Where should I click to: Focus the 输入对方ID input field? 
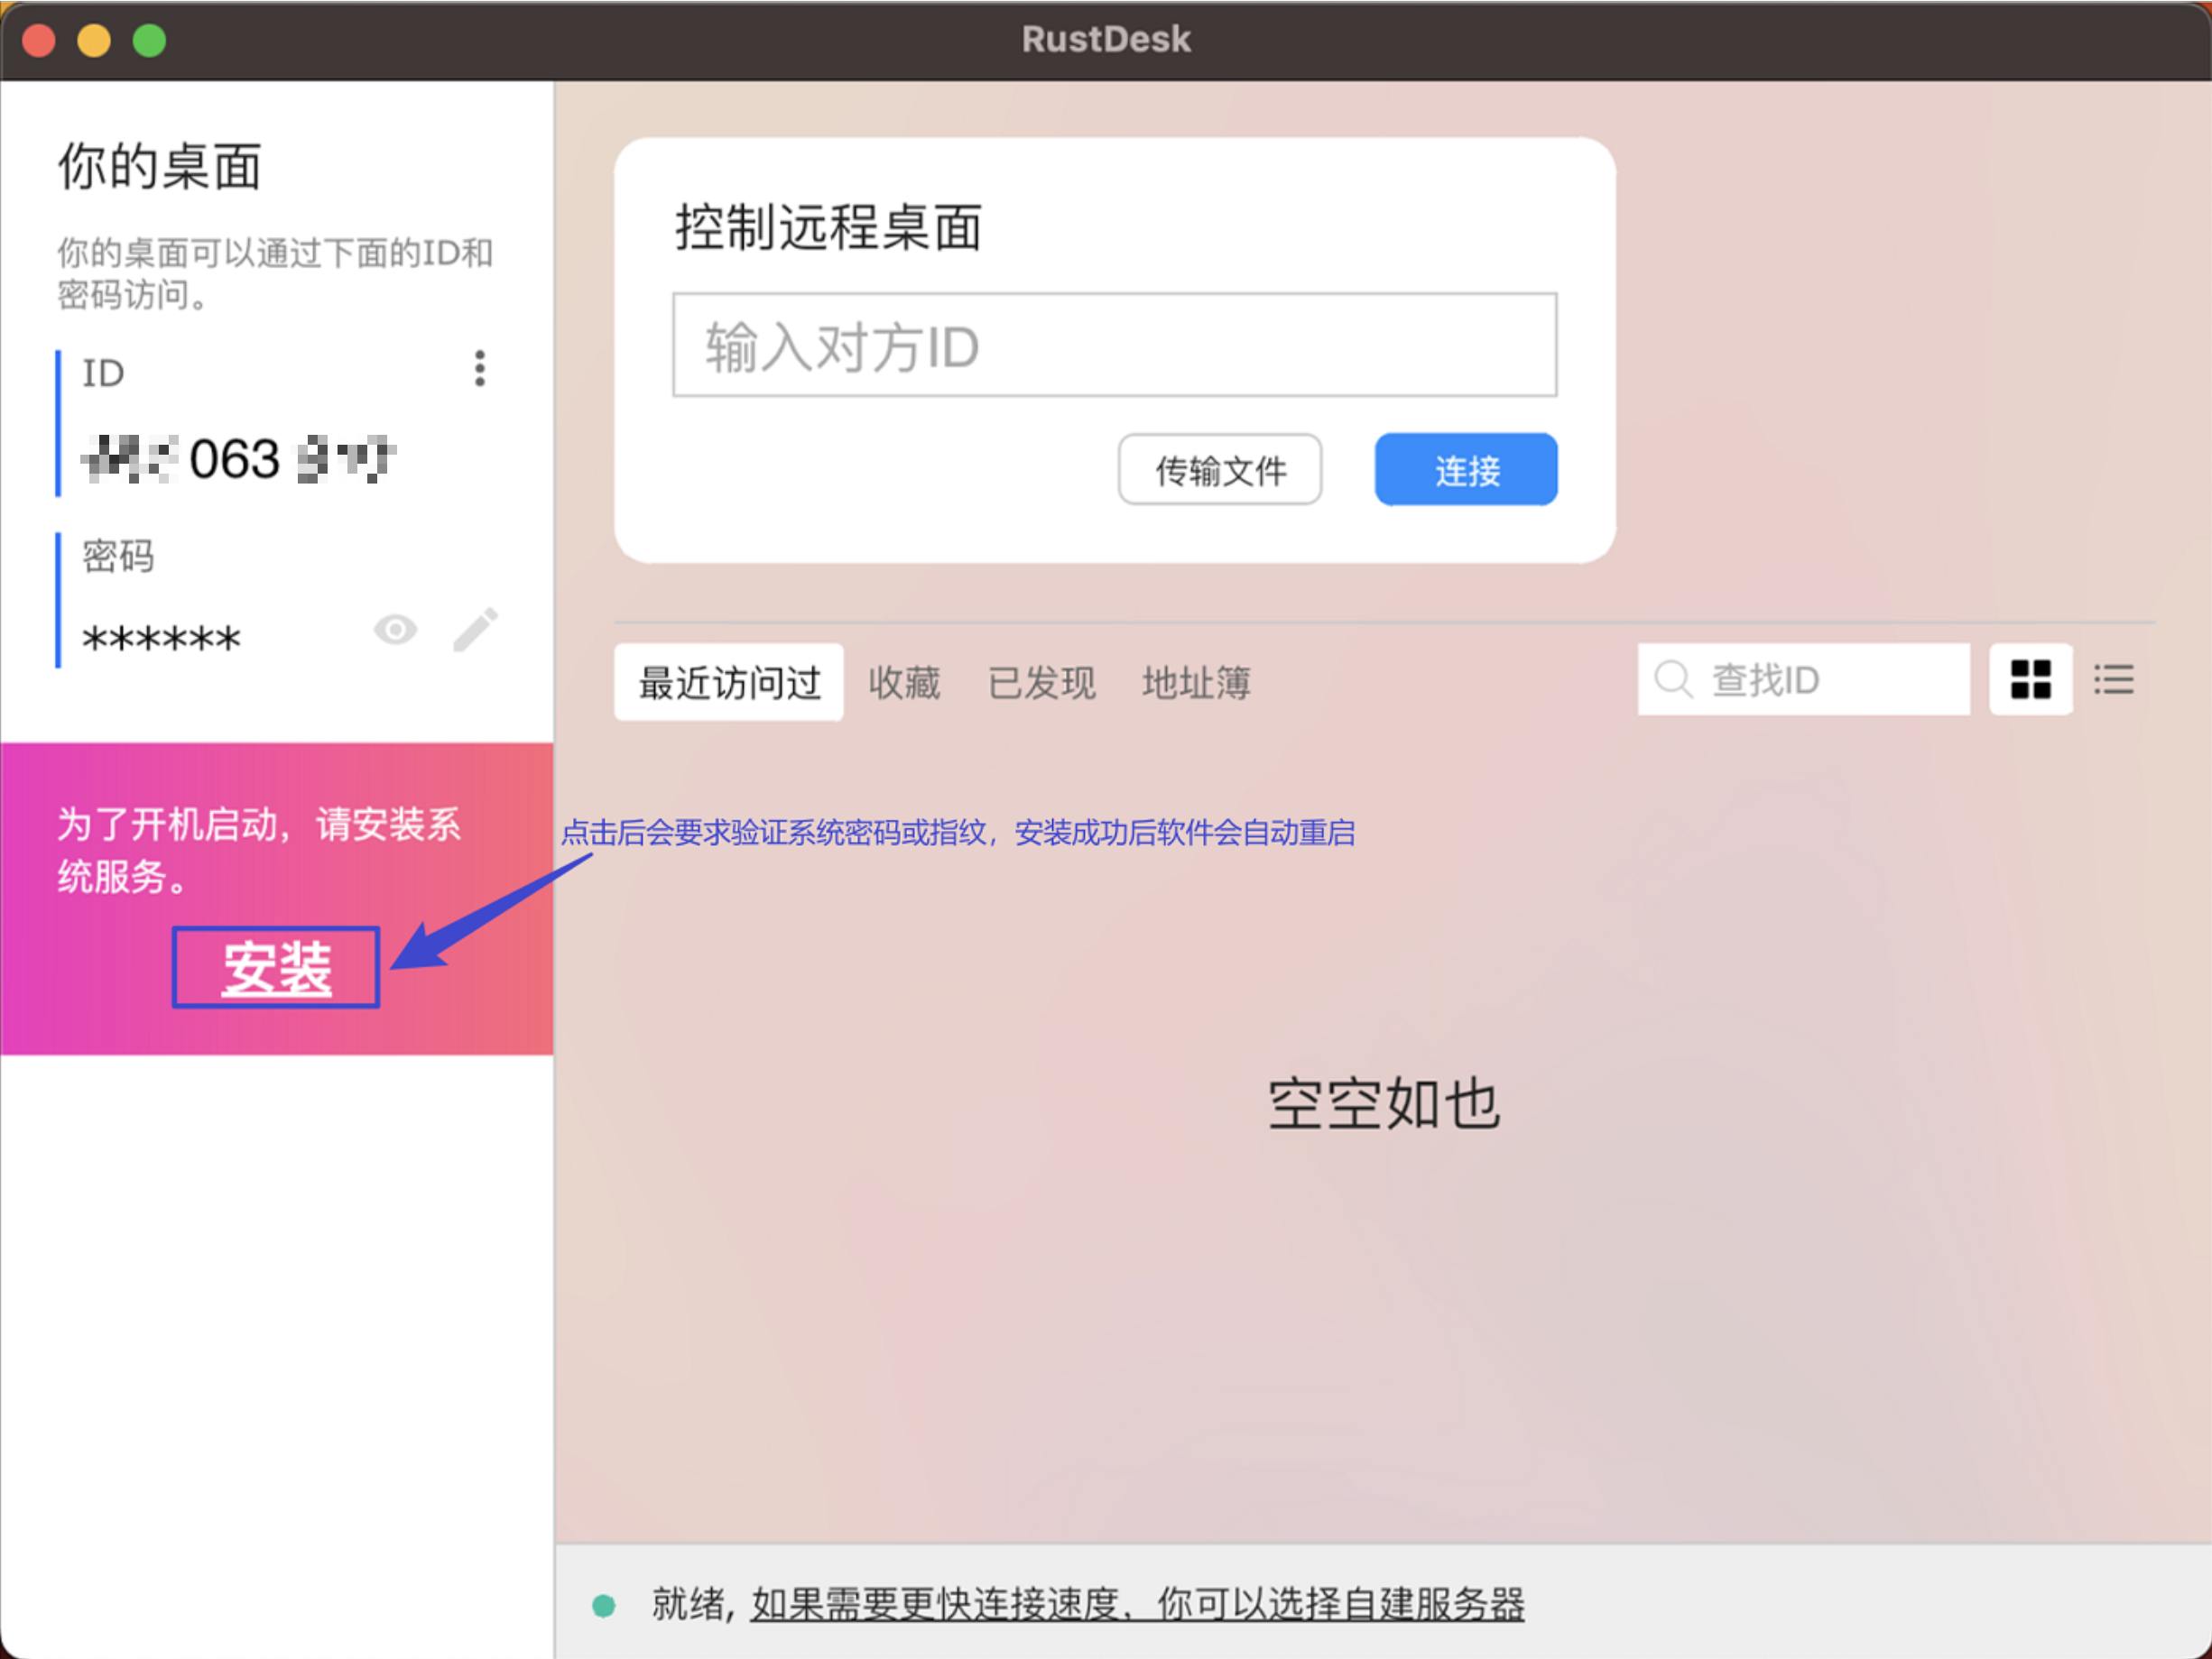[1114, 346]
